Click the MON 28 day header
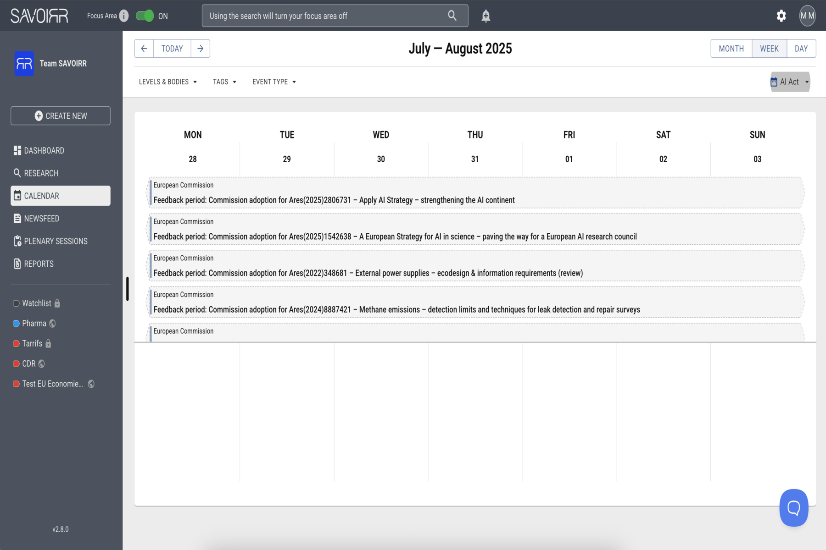This screenshot has width=826, height=550. (x=193, y=147)
